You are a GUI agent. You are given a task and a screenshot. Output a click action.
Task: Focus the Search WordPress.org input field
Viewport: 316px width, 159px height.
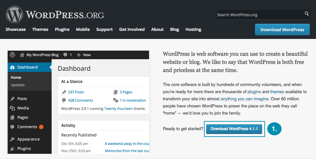pyautogui.click(x=259, y=15)
